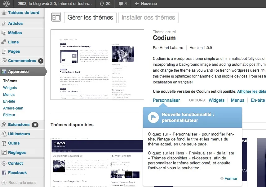266x187 pixels.
Task: Switch to Installer des thèmes tab
Action: tap(149, 17)
